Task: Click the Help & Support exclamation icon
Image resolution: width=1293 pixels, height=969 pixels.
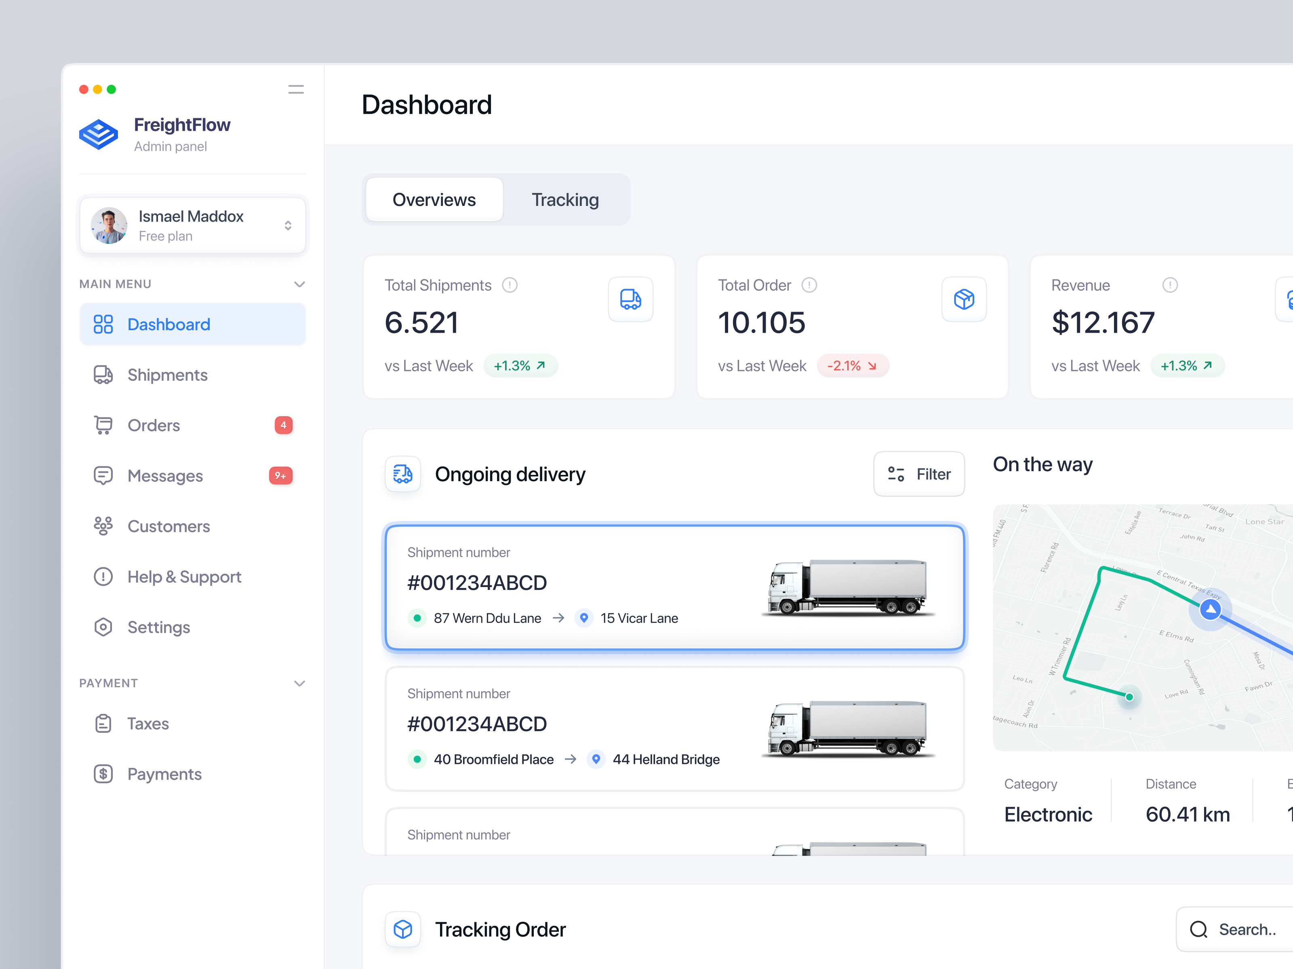Action: pyautogui.click(x=103, y=577)
